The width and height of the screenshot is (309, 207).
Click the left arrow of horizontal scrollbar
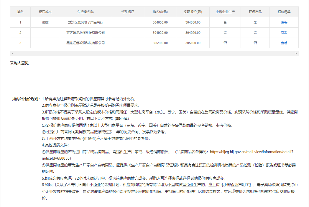(12, 54)
